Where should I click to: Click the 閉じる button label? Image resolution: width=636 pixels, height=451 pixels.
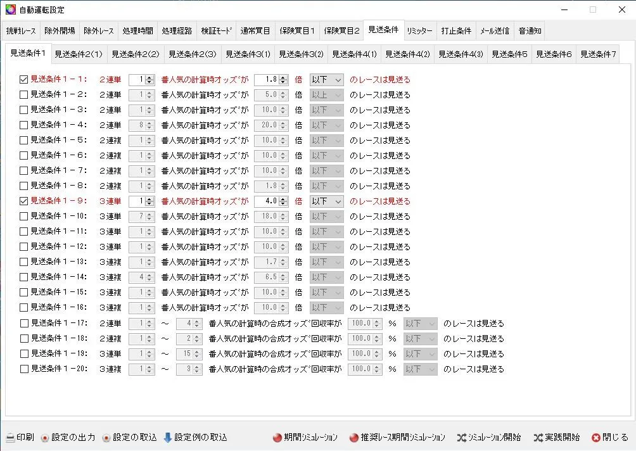coord(615,437)
